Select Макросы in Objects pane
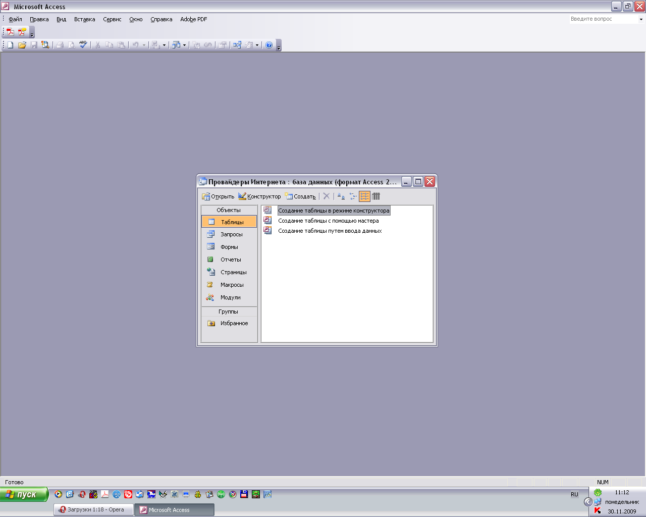646x517 pixels. point(229,285)
